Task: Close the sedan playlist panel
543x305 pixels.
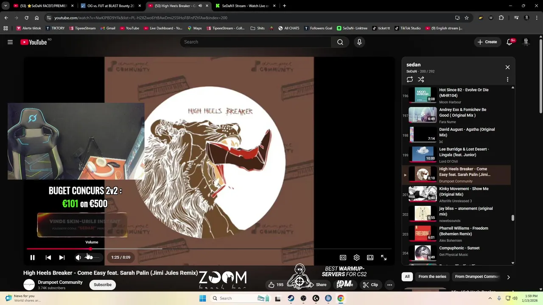Action: click(507, 67)
